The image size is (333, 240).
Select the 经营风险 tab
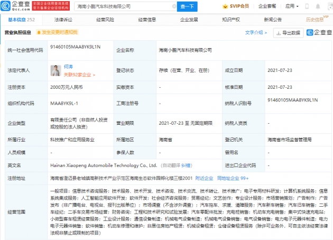(x=105, y=19)
